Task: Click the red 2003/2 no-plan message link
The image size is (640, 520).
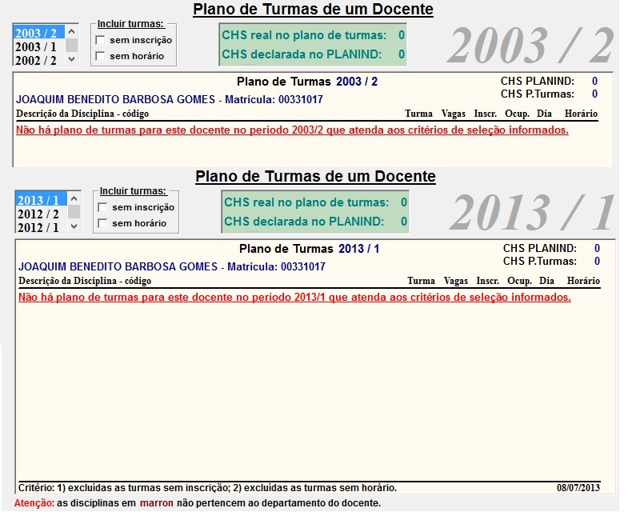Action: [x=292, y=130]
